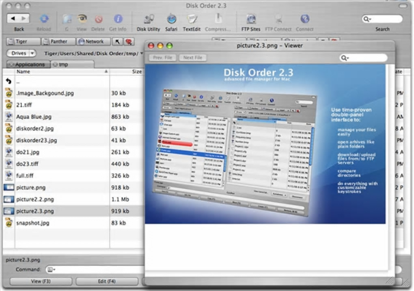
Task: Select the full.tiff file
Action: click(25, 175)
